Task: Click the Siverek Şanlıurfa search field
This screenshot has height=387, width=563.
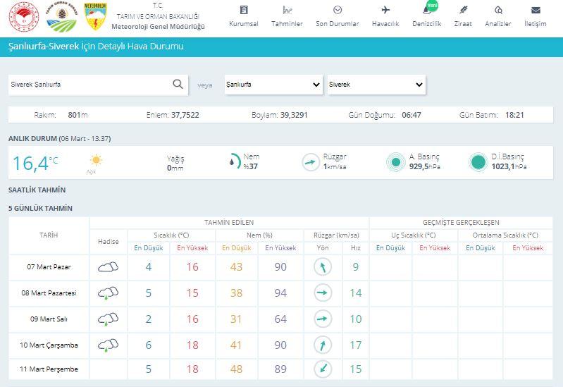Action: pyautogui.click(x=98, y=85)
